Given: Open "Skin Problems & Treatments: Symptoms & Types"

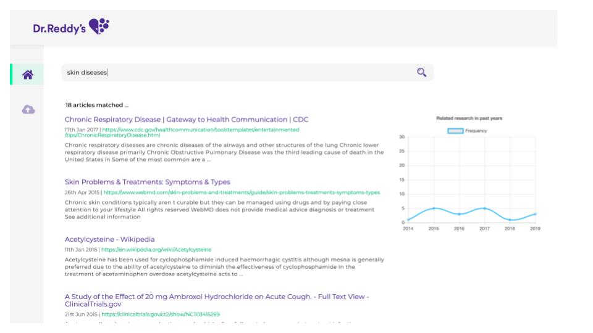Looking at the screenshot, I should point(148,182).
